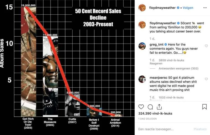Click verified badge next to header floydmayweather
The image size is (210, 135).
tap(178, 8)
